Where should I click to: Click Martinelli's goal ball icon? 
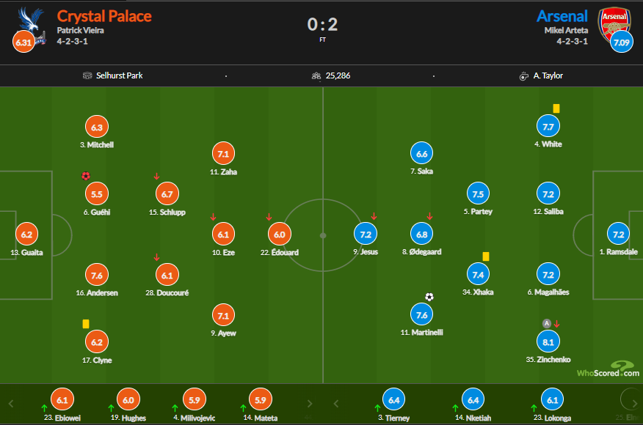[429, 297]
